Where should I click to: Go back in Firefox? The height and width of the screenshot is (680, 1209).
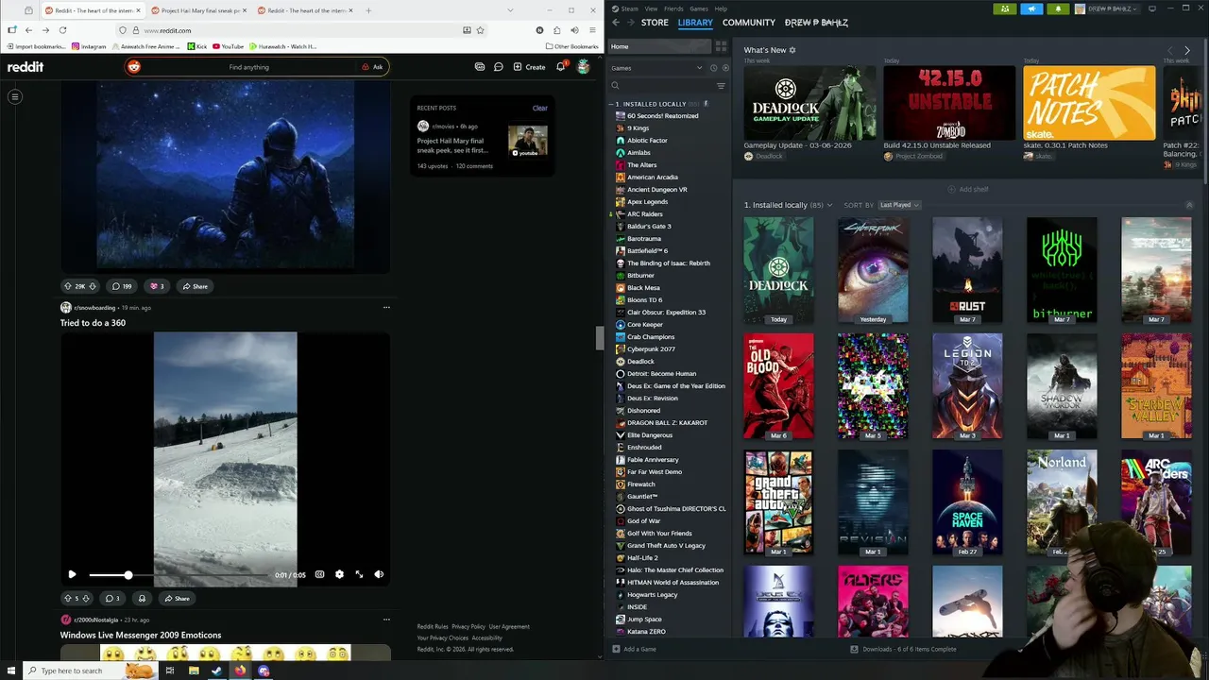[x=28, y=30]
